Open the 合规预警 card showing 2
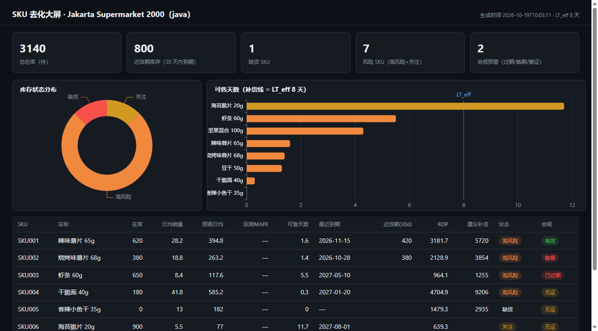The height and width of the screenshot is (331, 598). [x=525, y=52]
